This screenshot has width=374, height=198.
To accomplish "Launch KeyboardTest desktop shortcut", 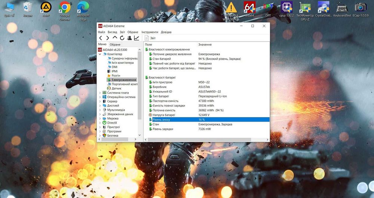I will (342, 10).
